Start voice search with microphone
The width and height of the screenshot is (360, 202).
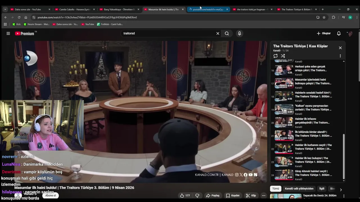pos(239,33)
